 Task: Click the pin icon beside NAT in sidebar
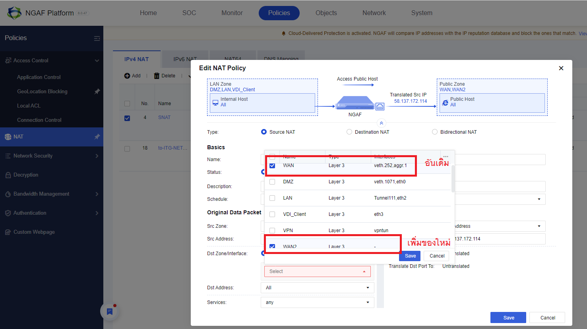97,137
